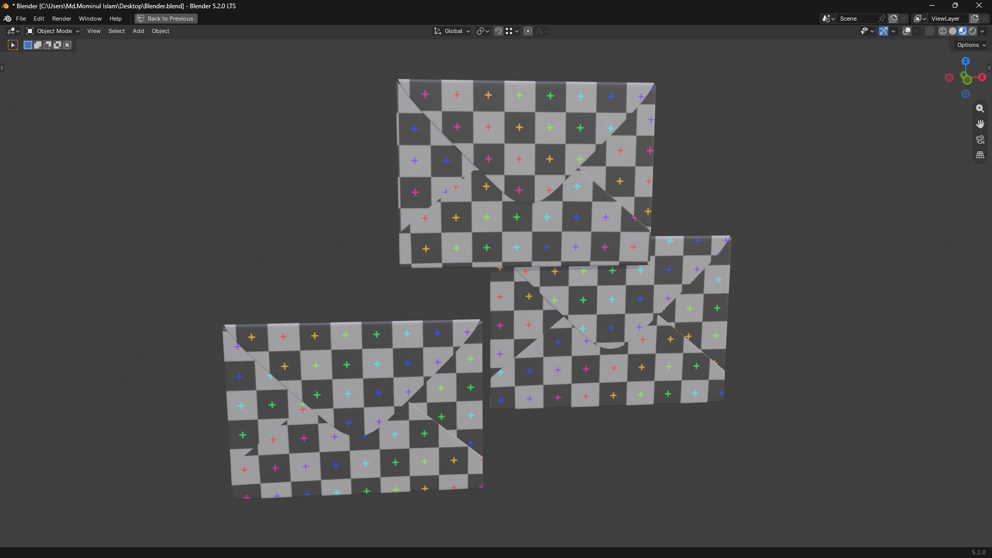This screenshot has width=992, height=558.
Task: Open the viewport Add menu
Action: click(138, 32)
